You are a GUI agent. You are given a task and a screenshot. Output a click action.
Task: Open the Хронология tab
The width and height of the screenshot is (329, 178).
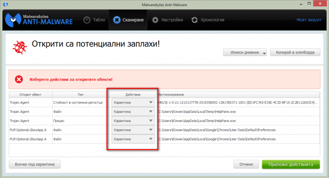pos(208,20)
